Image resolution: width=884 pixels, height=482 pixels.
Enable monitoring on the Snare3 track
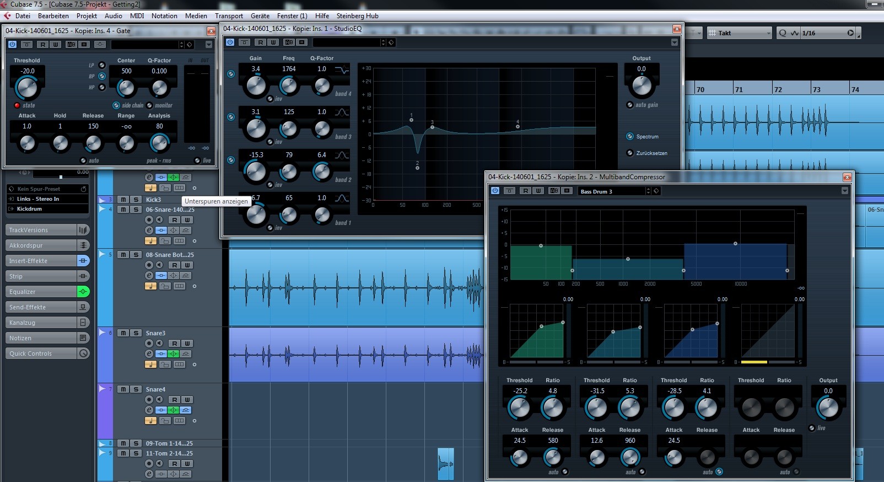(x=159, y=344)
